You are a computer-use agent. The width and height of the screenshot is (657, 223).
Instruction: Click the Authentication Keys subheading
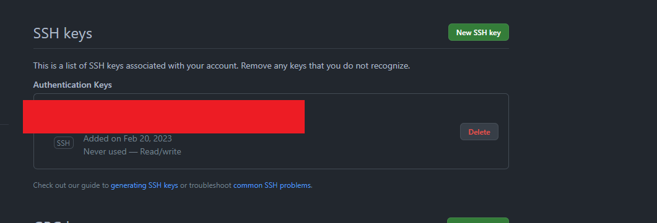point(72,85)
